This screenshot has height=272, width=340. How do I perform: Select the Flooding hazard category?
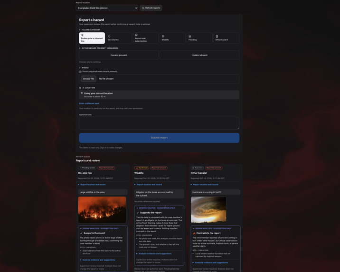tap(199, 38)
